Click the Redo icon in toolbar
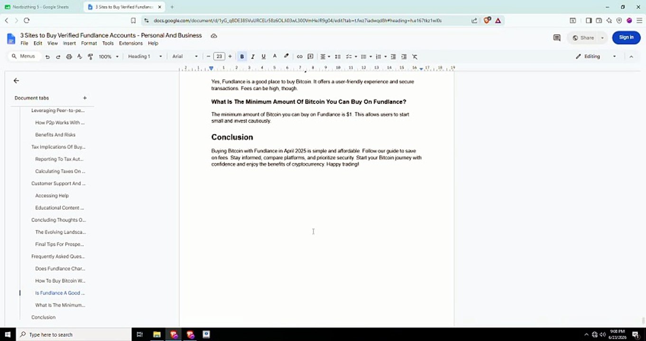 click(58, 57)
